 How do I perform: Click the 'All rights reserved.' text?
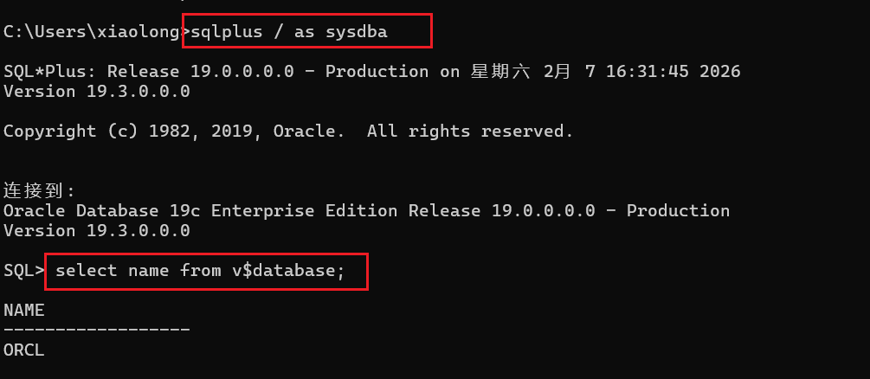click(470, 131)
